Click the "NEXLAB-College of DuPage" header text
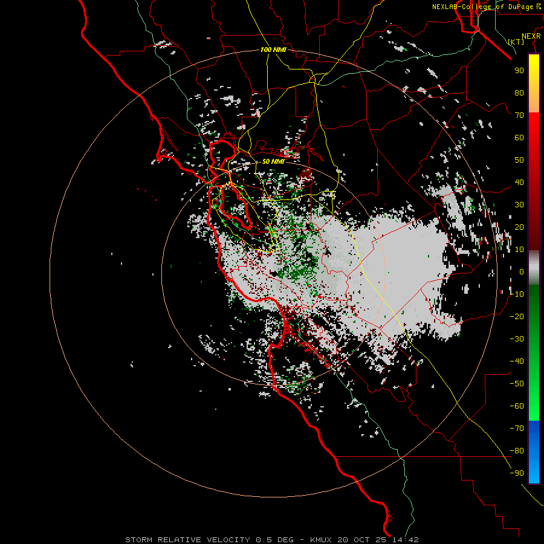 484,7
